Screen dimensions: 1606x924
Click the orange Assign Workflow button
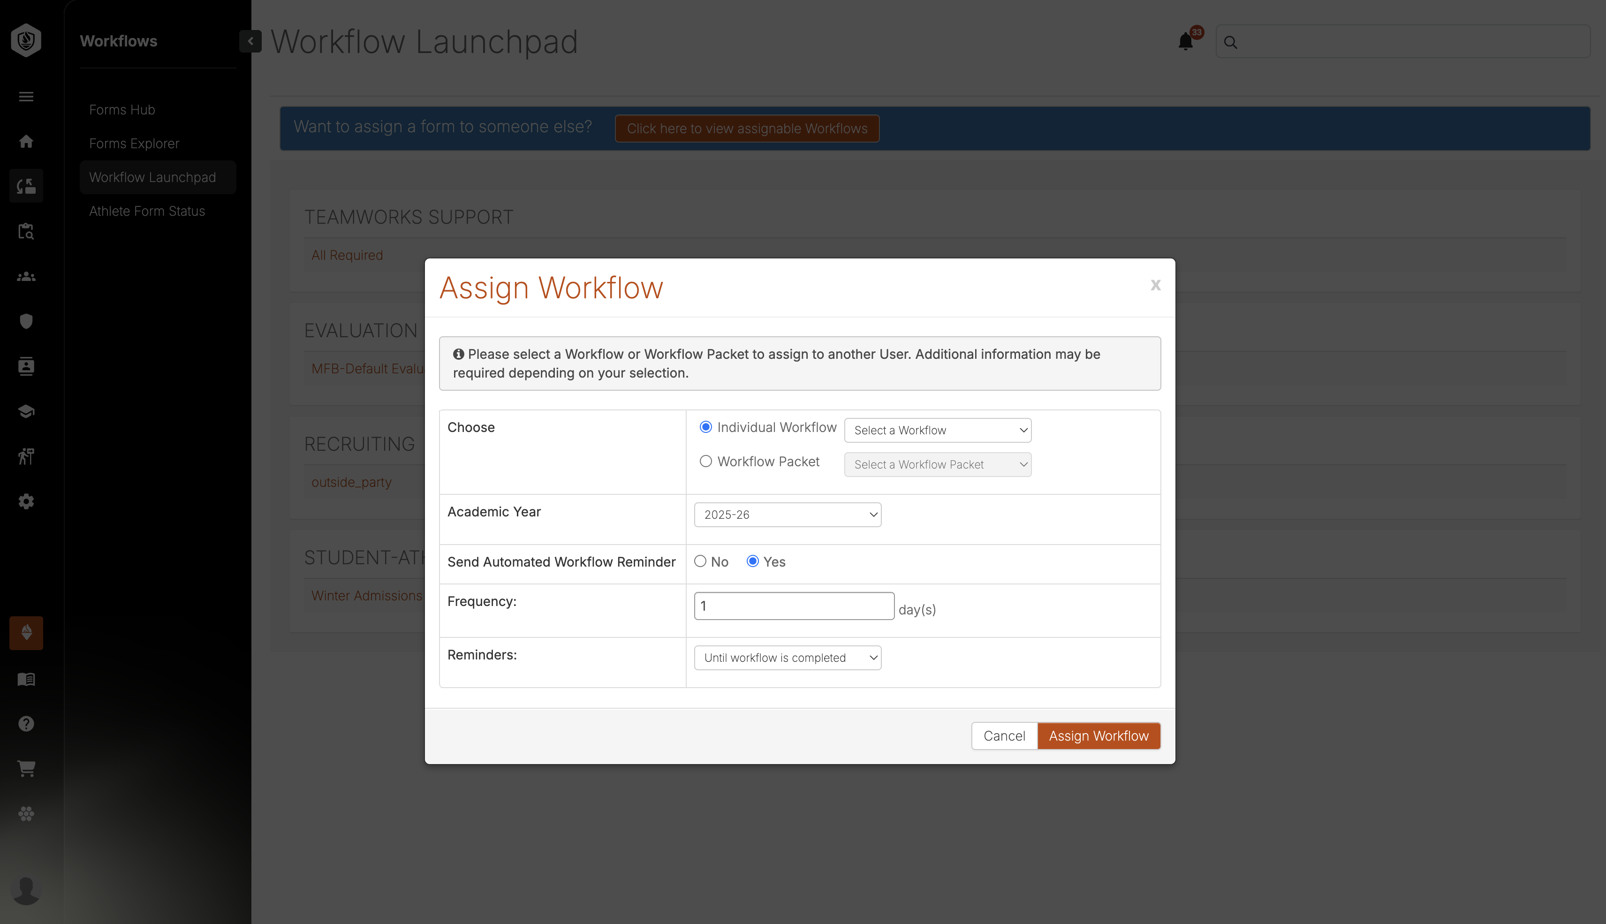(x=1099, y=736)
